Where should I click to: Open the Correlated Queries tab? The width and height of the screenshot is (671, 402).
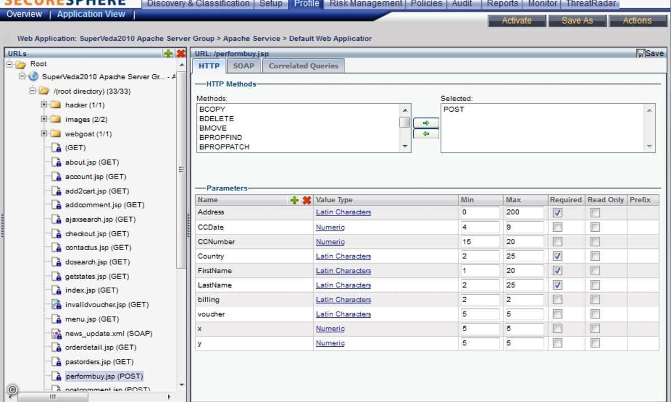click(304, 66)
